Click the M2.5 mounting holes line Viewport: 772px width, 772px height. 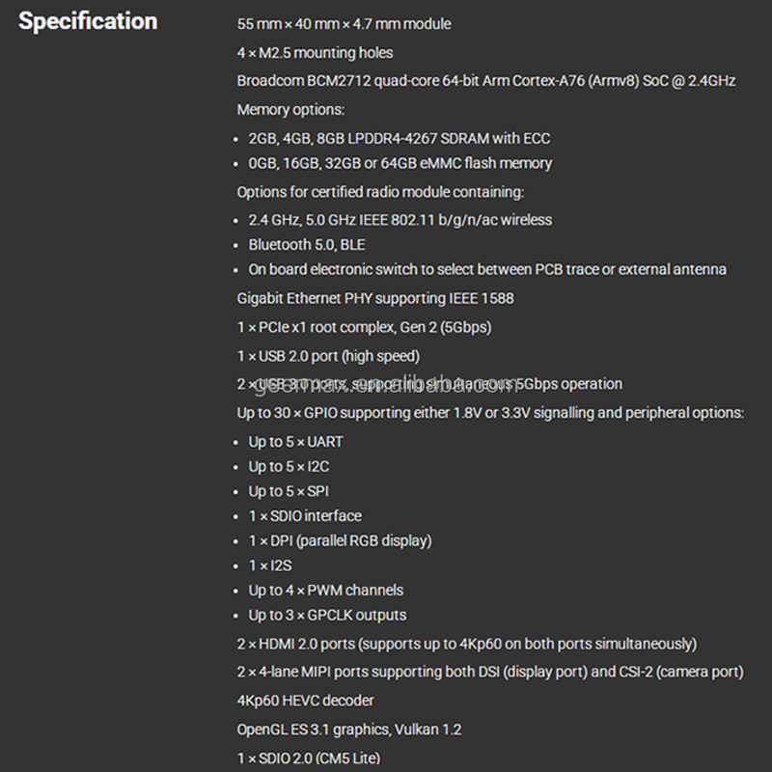[315, 52]
